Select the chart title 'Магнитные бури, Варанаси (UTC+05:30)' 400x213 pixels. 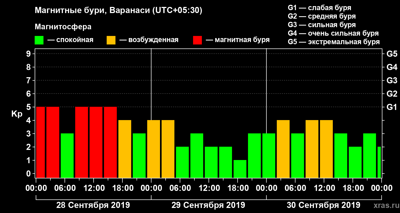click(118, 11)
